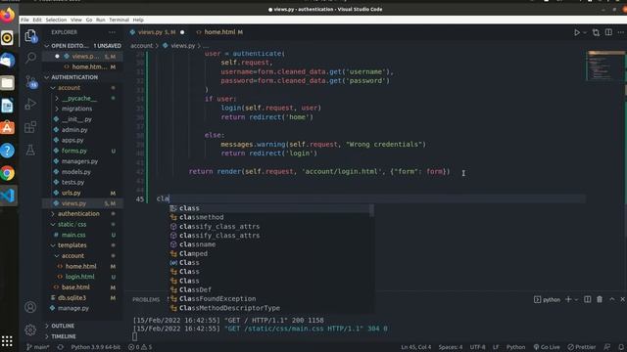Viewport: 627px width, 352px height.
Task: Run Python file with play button
Action: pos(577,32)
